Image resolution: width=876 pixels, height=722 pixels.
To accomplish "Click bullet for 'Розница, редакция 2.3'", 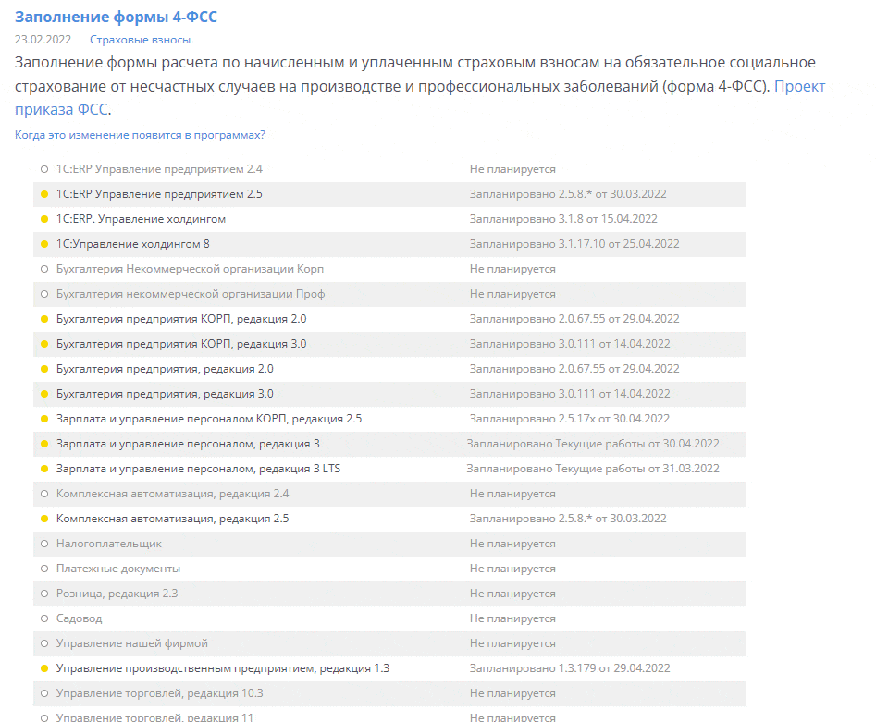I will click(x=44, y=594).
